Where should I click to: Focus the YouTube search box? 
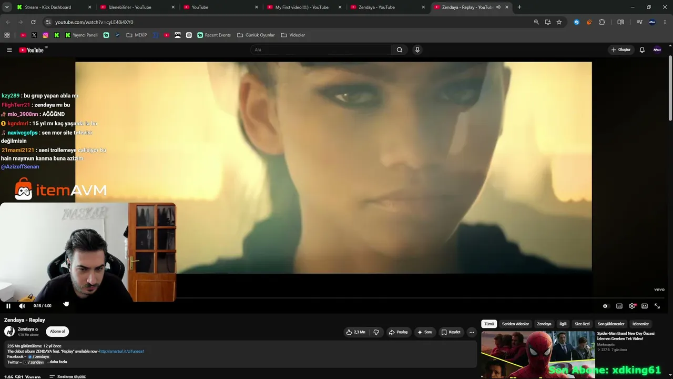[x=320, y=50]
